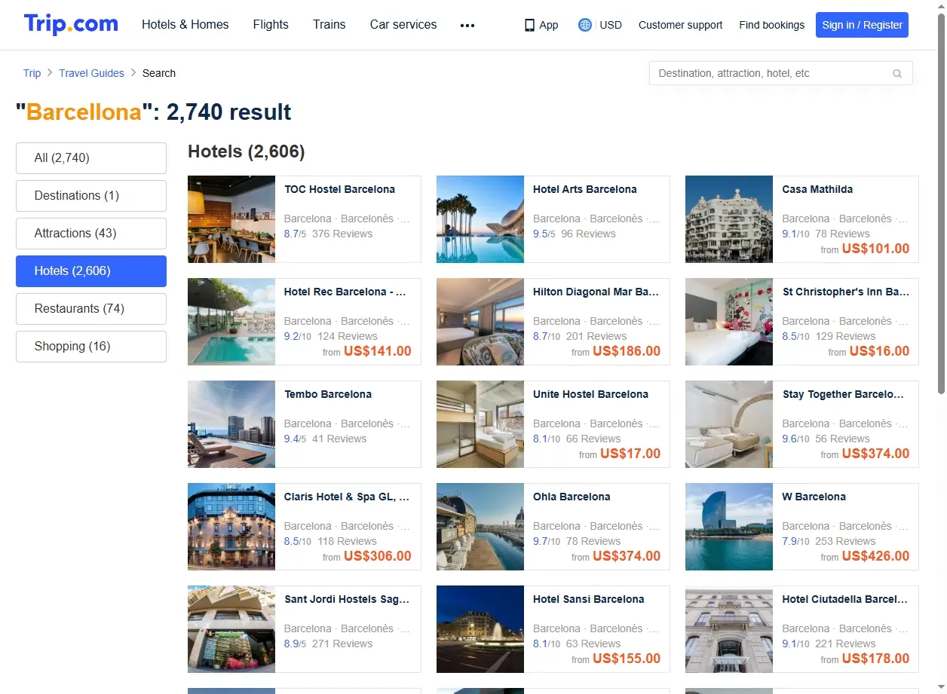Click Tembo Barcelona title
Viewport: 947px width, 694px height.
tap(328, 394)
